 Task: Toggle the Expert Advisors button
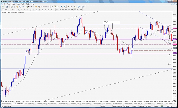[44, 7]
